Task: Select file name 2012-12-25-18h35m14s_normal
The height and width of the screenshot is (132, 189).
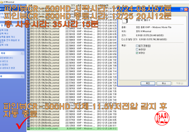Action: coord(44,37)
